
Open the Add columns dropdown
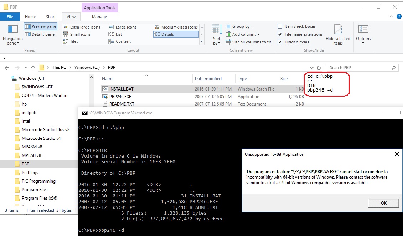(246, 34)
